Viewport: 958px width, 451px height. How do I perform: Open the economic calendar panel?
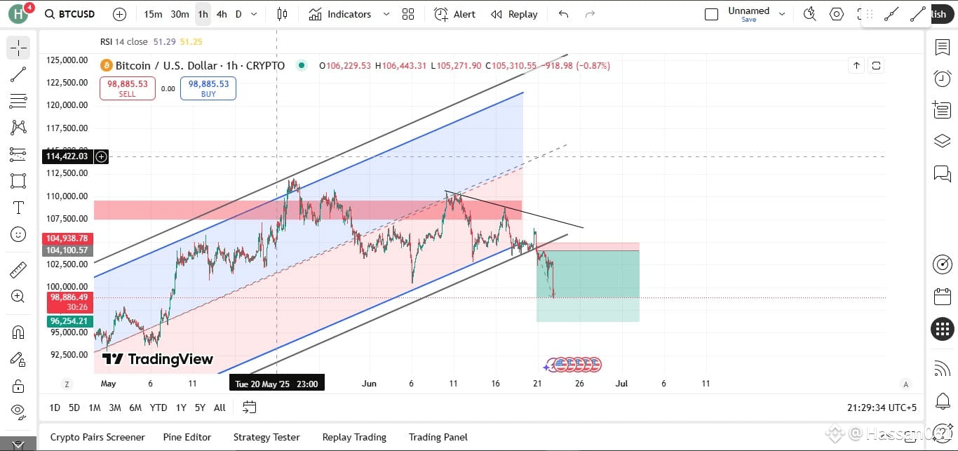click(x=943, y=297)
